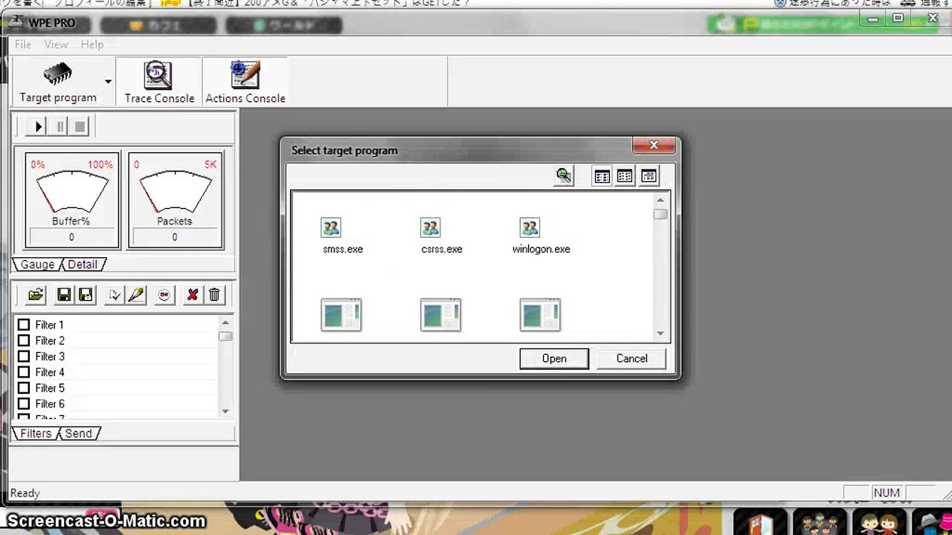The image size is (952, 535).
Task: Tick the Filter 3 checkbox
Action: coord(24,356)
